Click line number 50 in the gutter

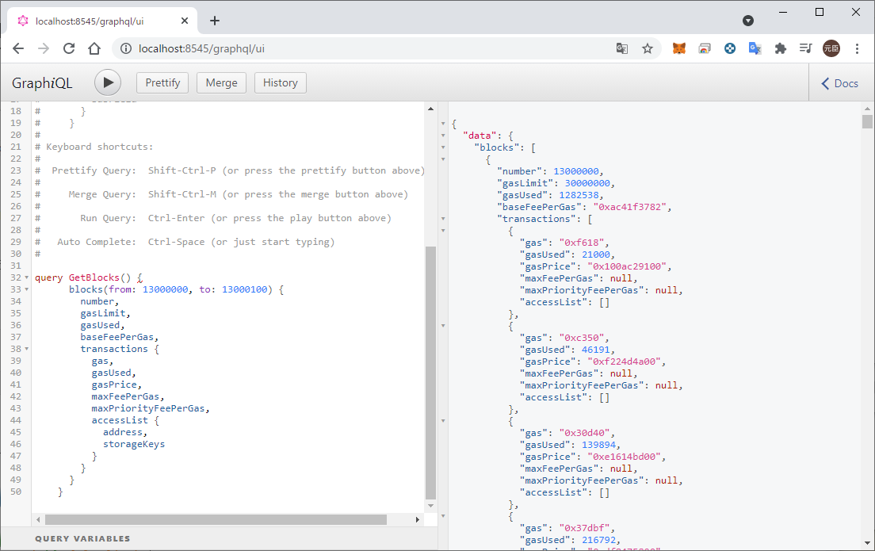click(16, 492)
